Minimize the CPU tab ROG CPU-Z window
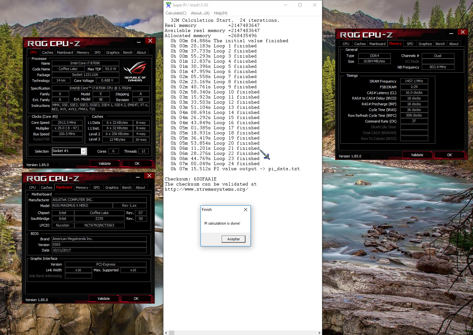 (139, 41)
